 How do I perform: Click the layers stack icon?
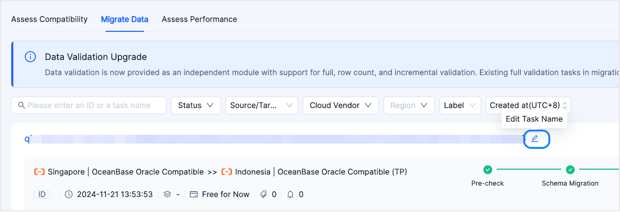[x=168, y=194]
